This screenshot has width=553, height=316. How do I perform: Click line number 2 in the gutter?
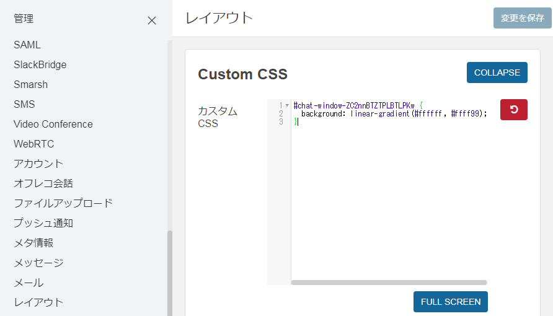281,113
